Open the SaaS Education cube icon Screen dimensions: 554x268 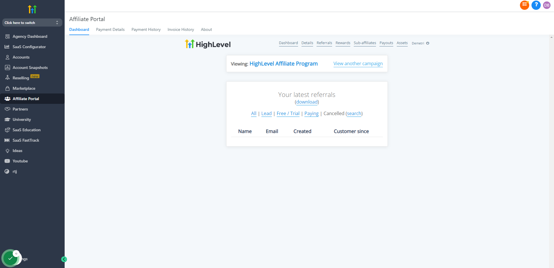(x=8, y=130)
